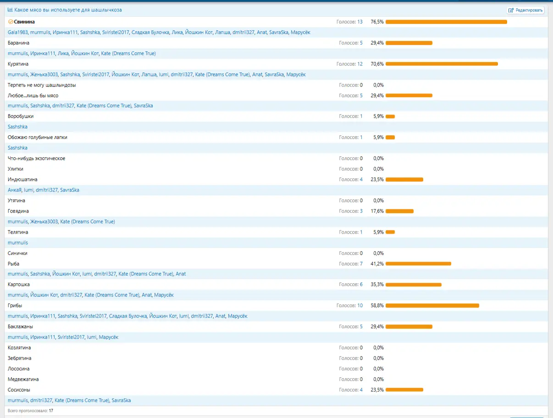The height and width of the screenshot is (418, 553).
Task: Open the 7 votes count for Рыба
Action: [361, 264]
